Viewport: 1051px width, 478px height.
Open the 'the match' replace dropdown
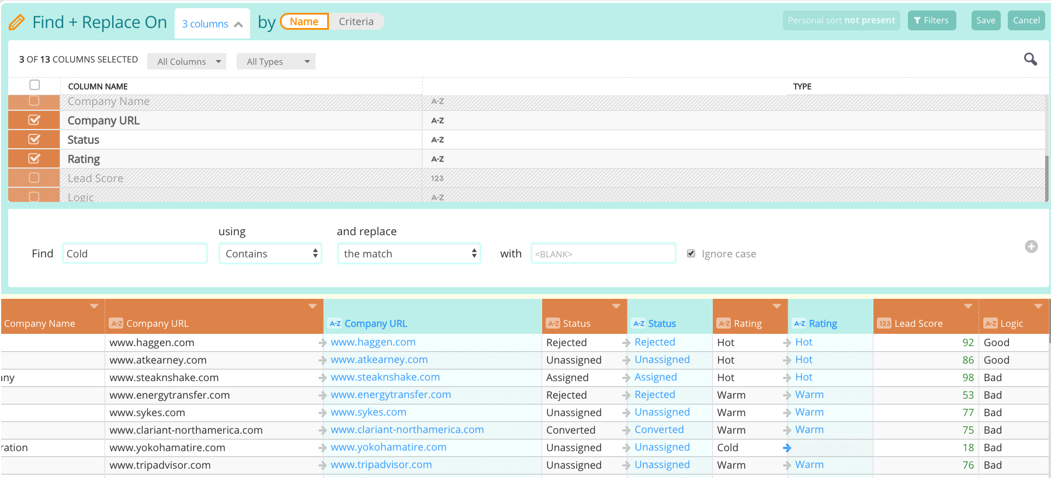[409, 253]
